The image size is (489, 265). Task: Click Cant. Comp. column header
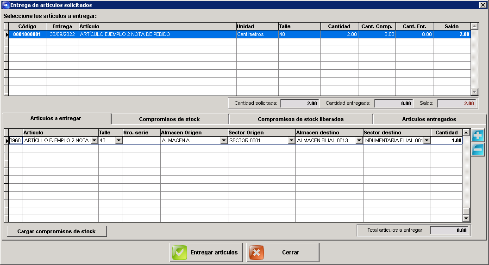pyautogui.click(x=377, y=26)
